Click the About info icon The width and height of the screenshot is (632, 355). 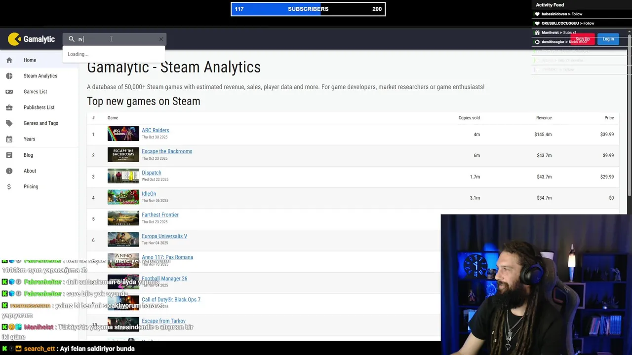[9, 171]
